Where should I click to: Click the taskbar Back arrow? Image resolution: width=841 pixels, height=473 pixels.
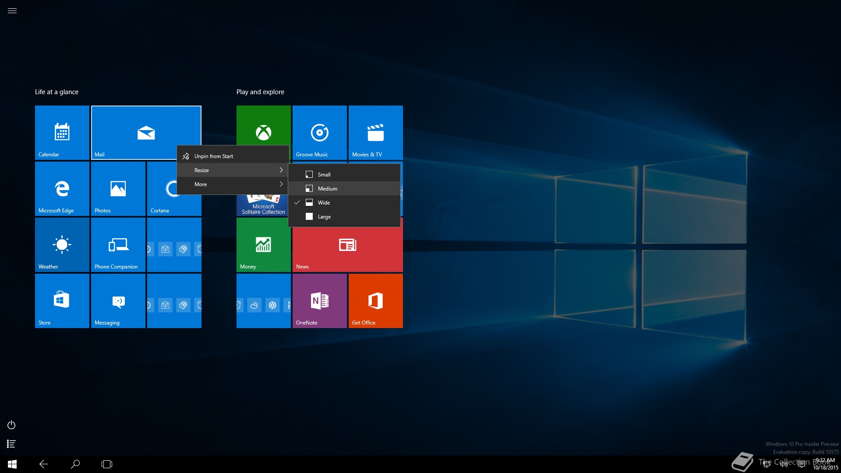pos(44,464)
